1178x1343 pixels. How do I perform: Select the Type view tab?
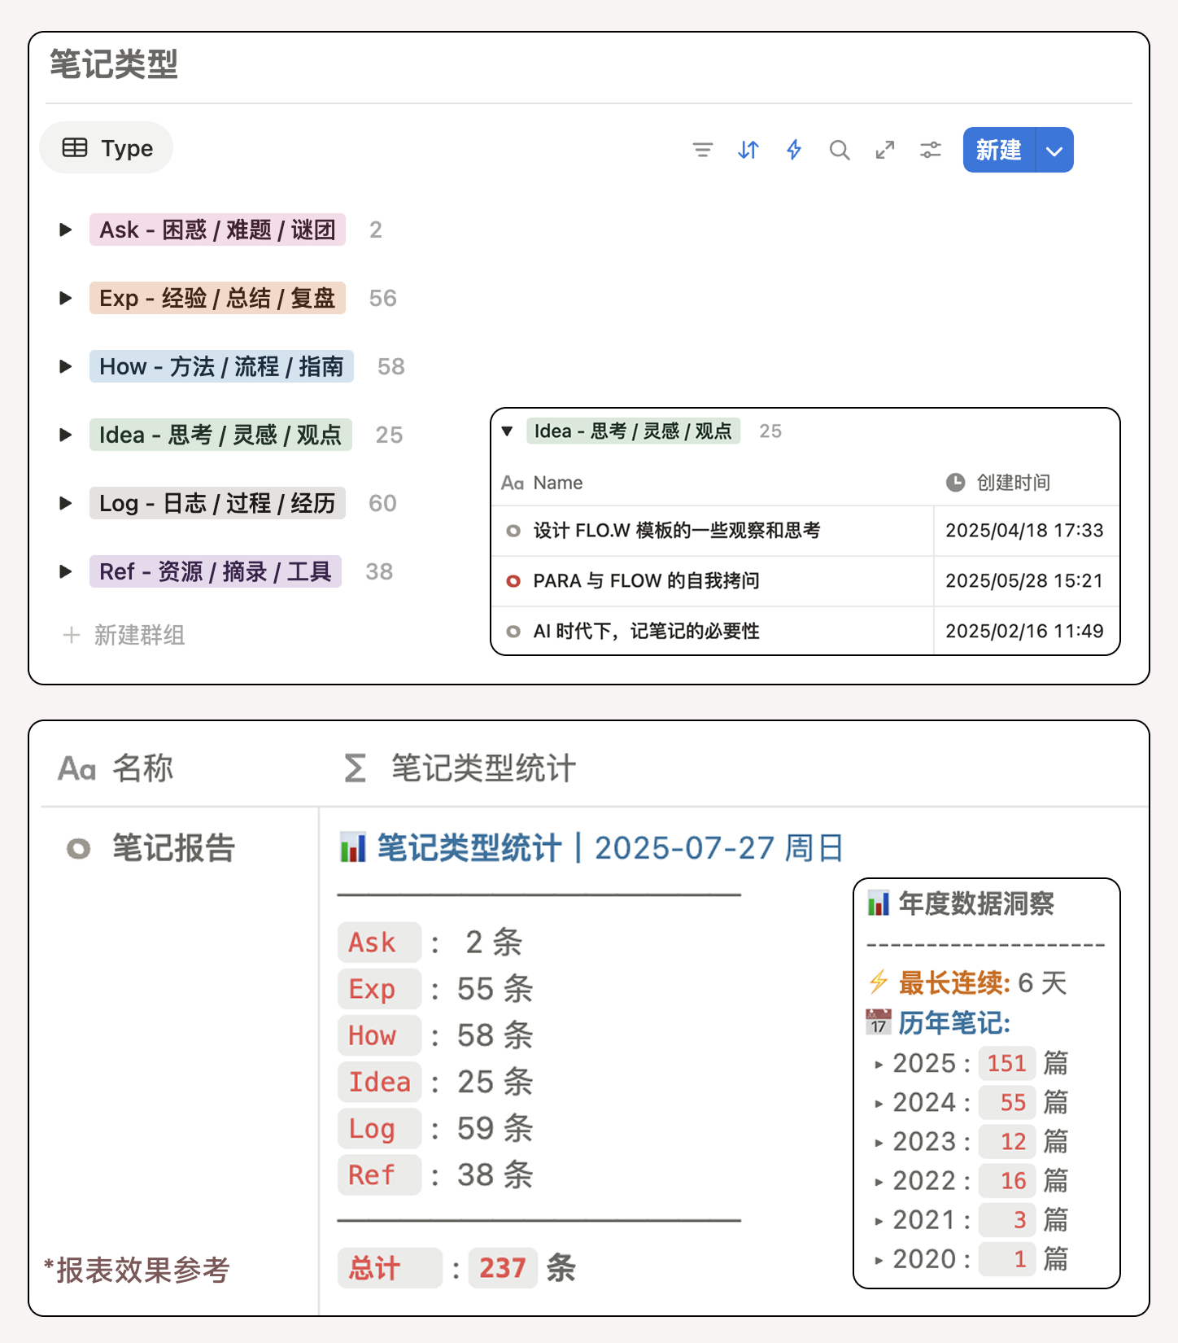[107, 148]
